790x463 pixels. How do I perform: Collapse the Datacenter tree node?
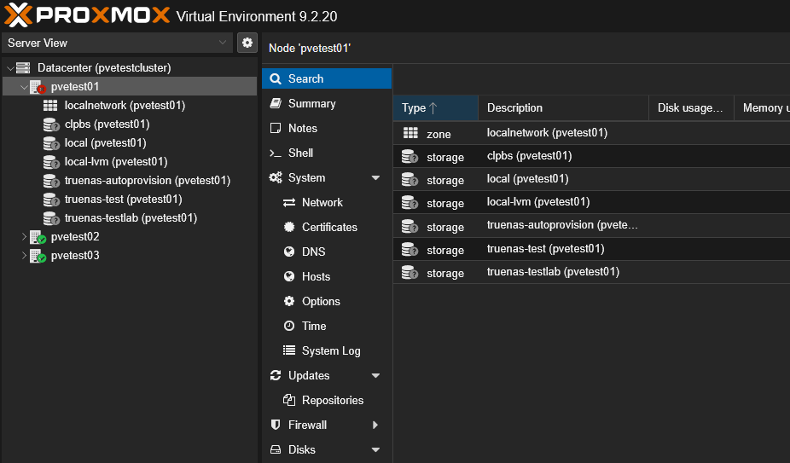click(10, 68)
